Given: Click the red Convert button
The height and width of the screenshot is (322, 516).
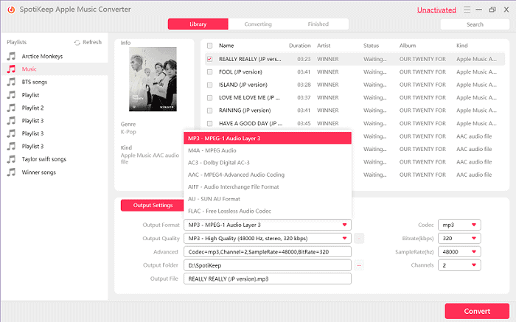Looking at the screenshot, I should point(477,311).
